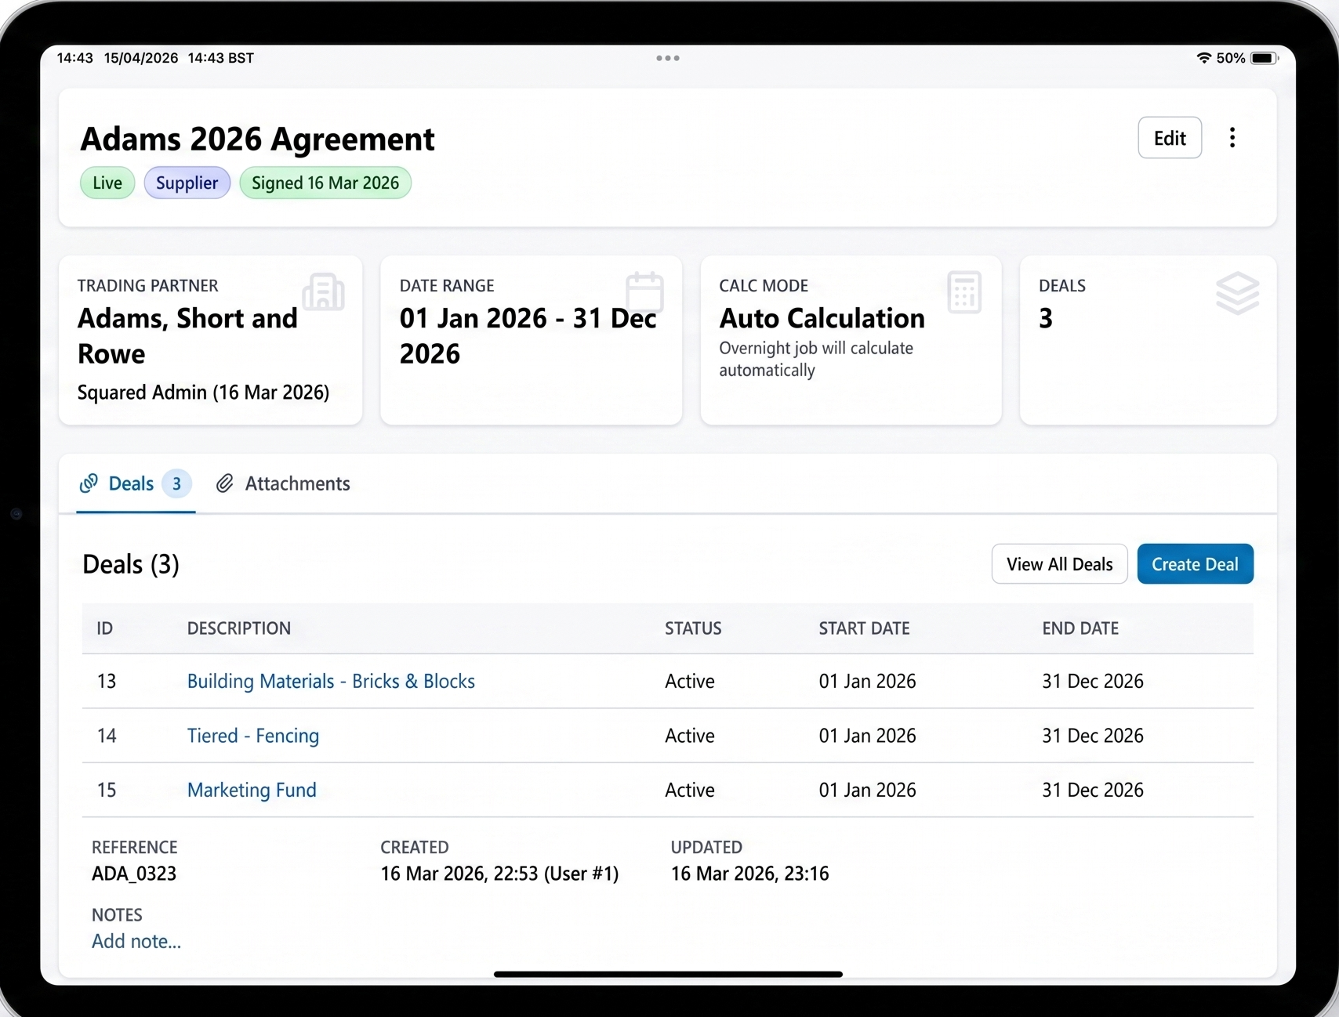1339x1017 pixels.
Task: Click the link icon beside the Deals tab
Action: pos(89,483)
